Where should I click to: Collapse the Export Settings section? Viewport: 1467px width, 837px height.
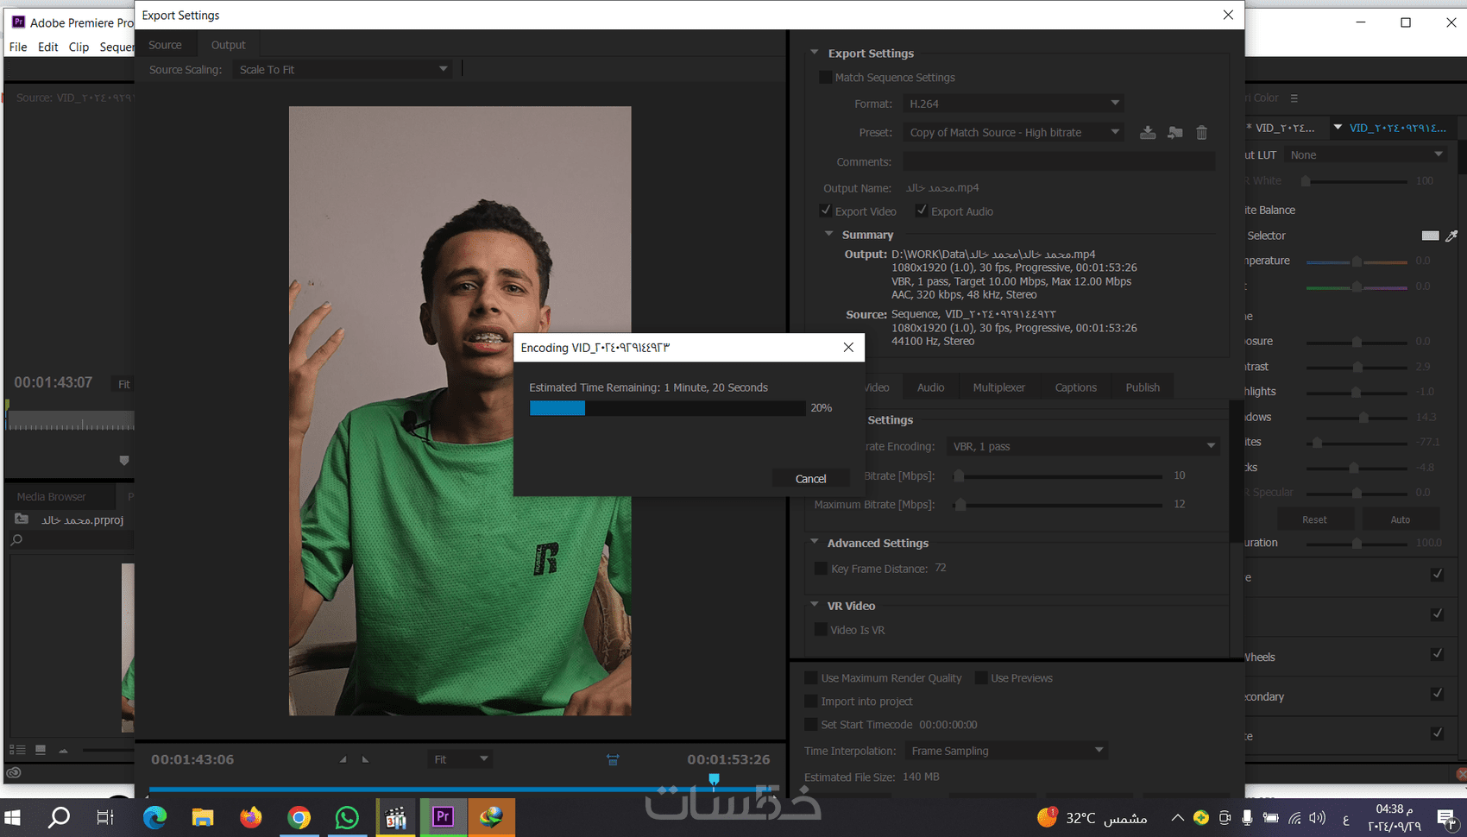click(814, 53)
